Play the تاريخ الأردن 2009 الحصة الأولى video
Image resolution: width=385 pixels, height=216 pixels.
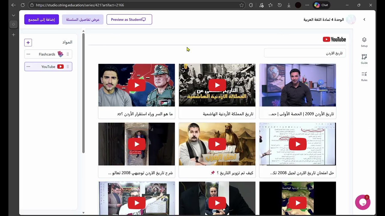tap(298, 85)
